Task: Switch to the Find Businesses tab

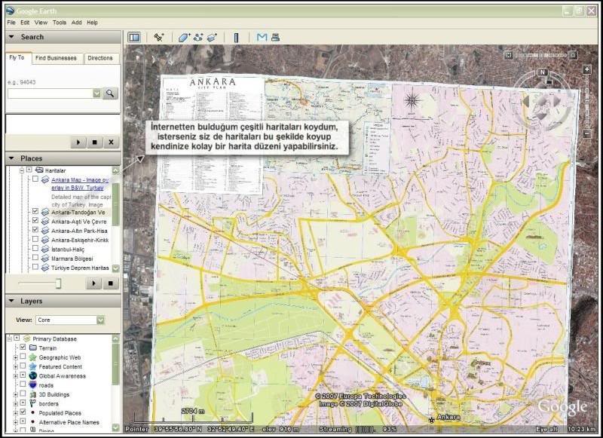Action: (56, 58)
